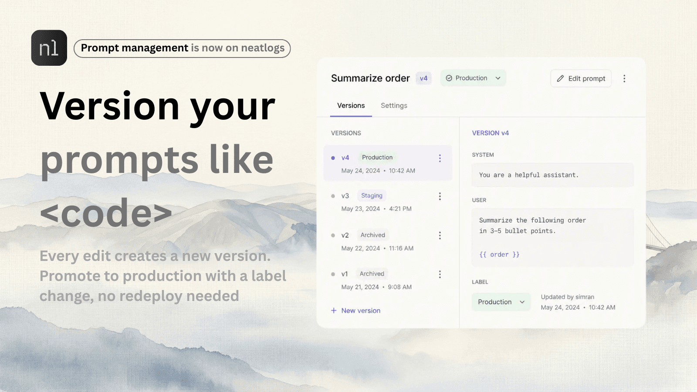697x392 pixels.
Task: Click the 'May 21, 2024 • 9:08 AM' timestamp
Action: 376,287
